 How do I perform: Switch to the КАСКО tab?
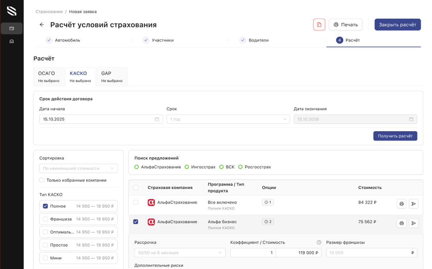coord(81,76)
